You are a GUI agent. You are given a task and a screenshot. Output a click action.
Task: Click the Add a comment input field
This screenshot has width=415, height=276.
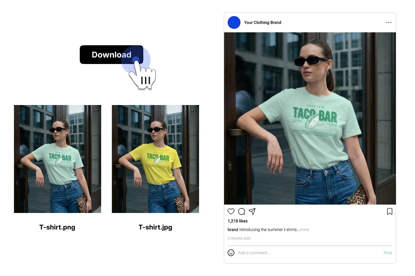(x=276, y=252)
